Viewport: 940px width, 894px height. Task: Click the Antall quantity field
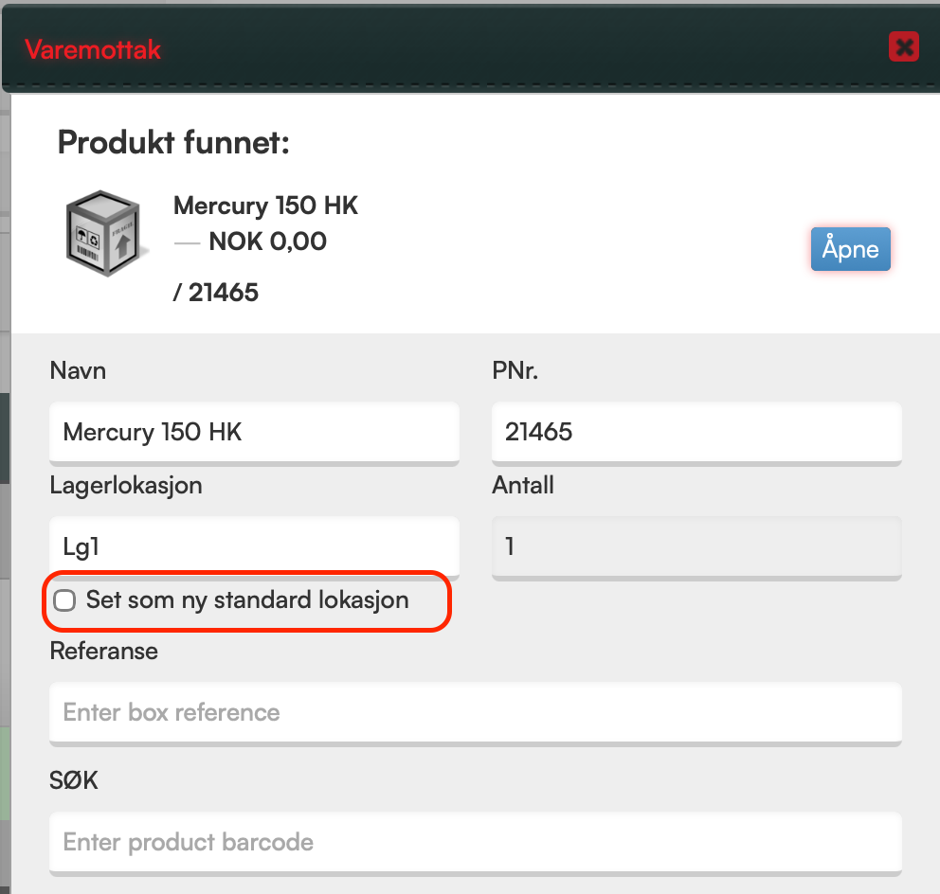coord(696,546)
